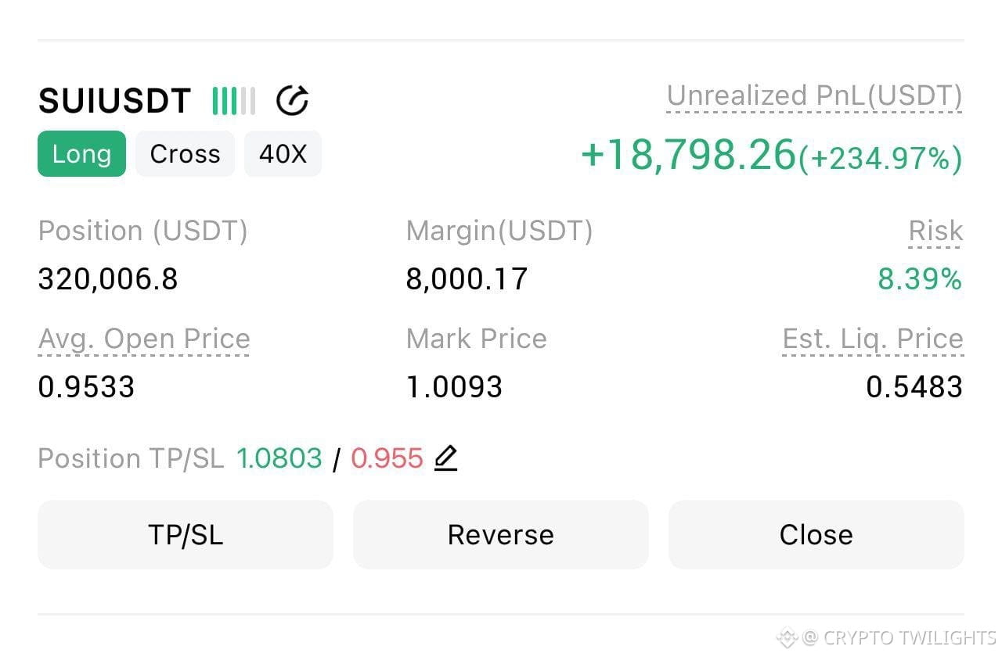Image resolution: width=1002 pixels, height=657 pixels.
Task: Tap the Long position badge
Action: [81, 154]
